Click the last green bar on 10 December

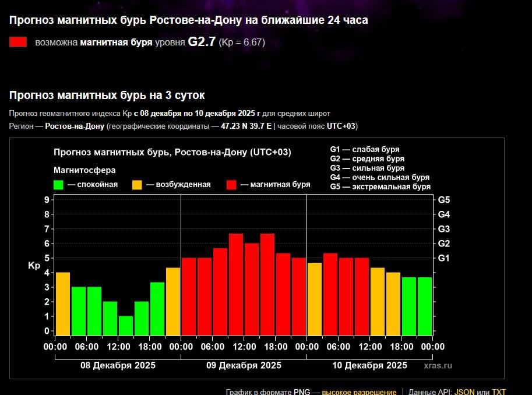(425, 306)
